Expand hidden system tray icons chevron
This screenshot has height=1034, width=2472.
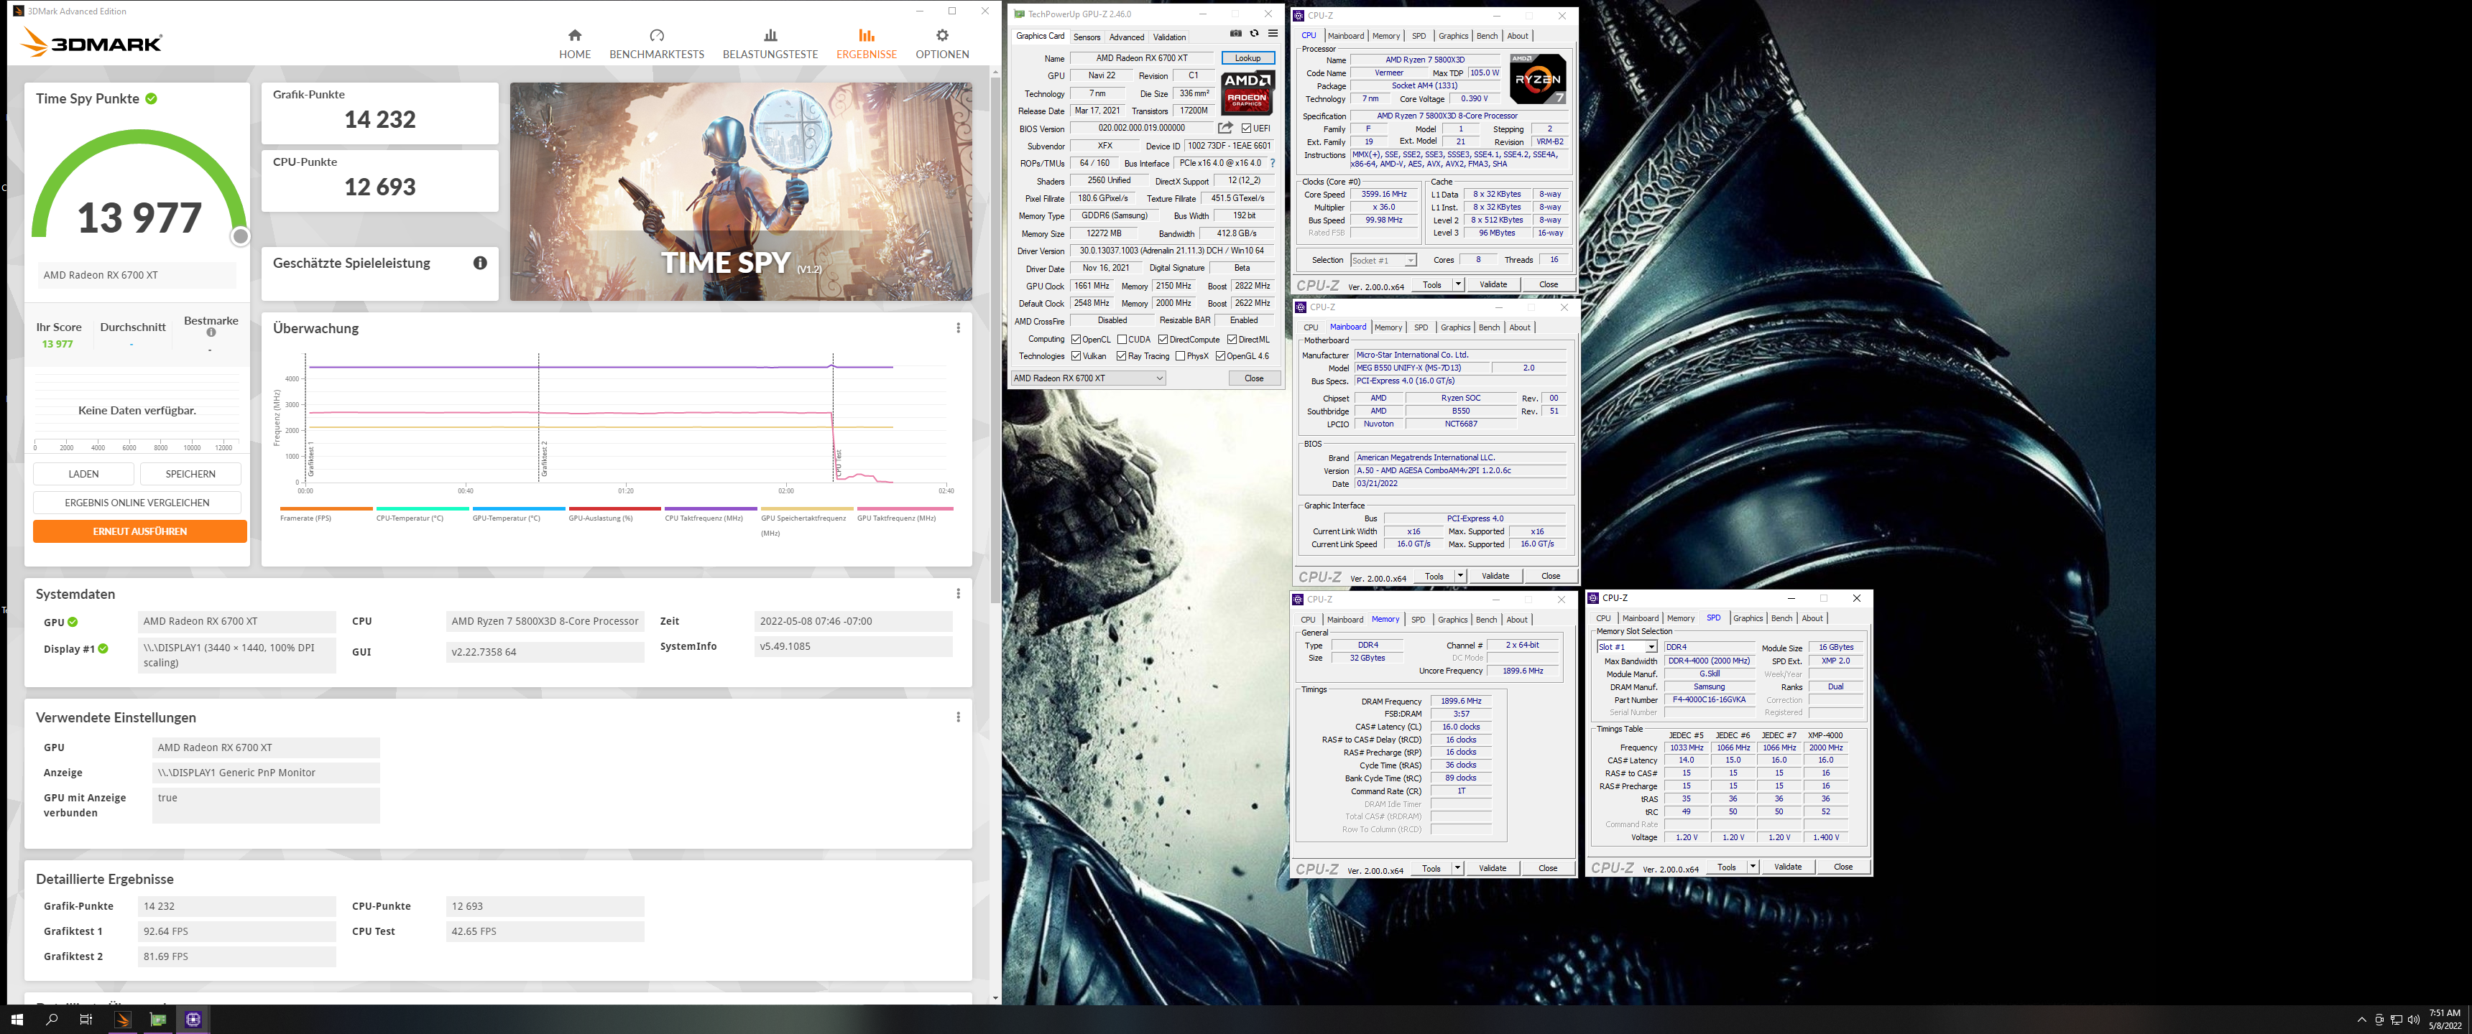[2361, 1020]
